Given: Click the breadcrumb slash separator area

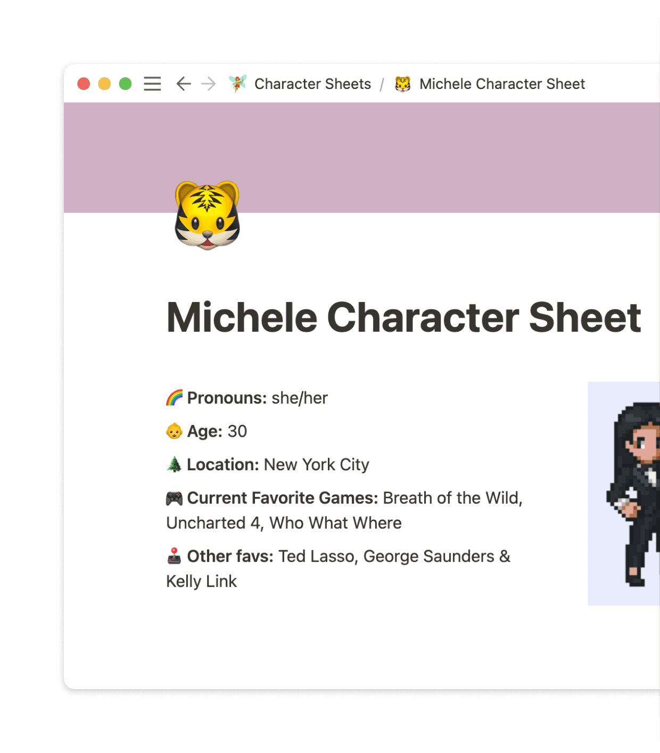Looking at the screenshot, I should click(x=382, y=84).
